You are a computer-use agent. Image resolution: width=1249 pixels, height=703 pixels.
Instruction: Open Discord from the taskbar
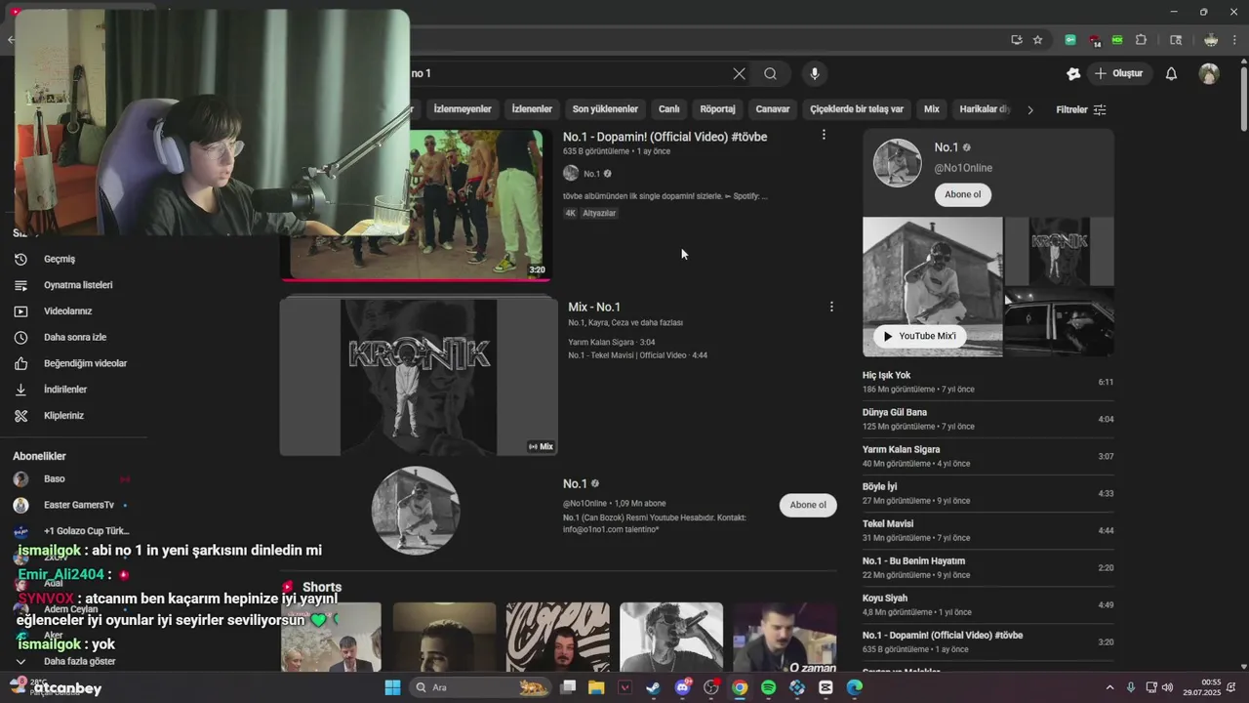682,687
